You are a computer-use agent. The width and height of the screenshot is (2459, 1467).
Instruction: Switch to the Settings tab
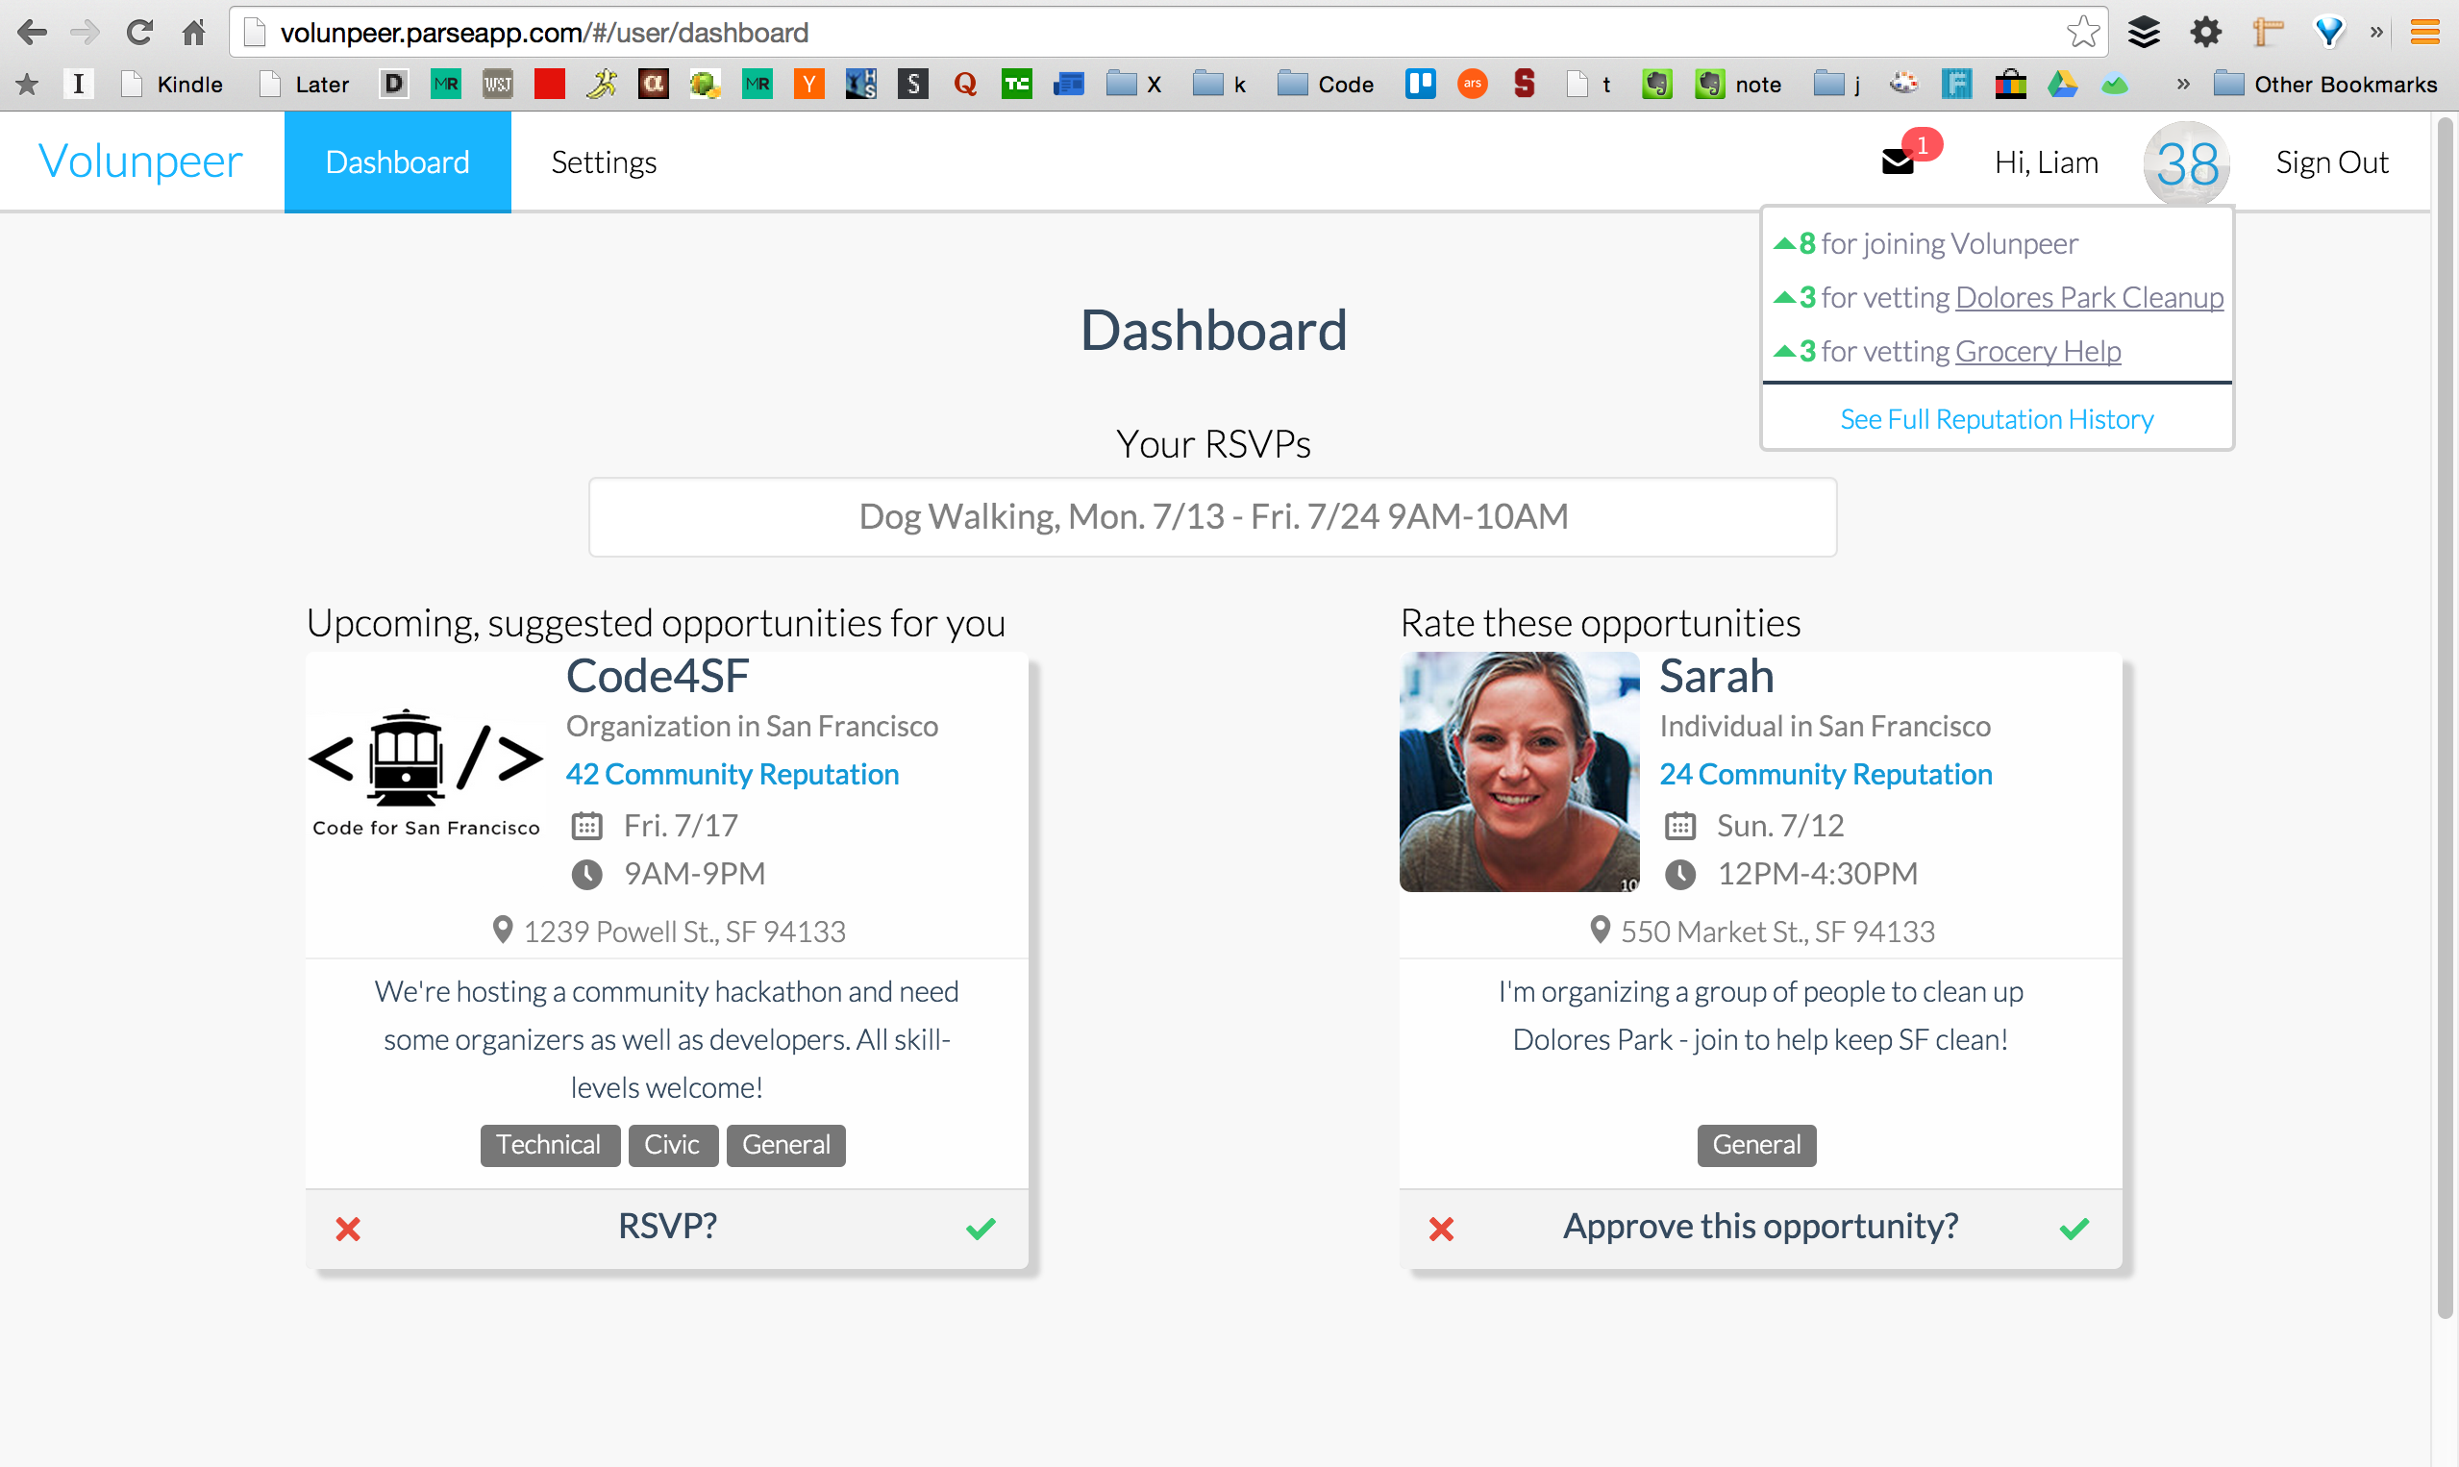click(603, 162)
